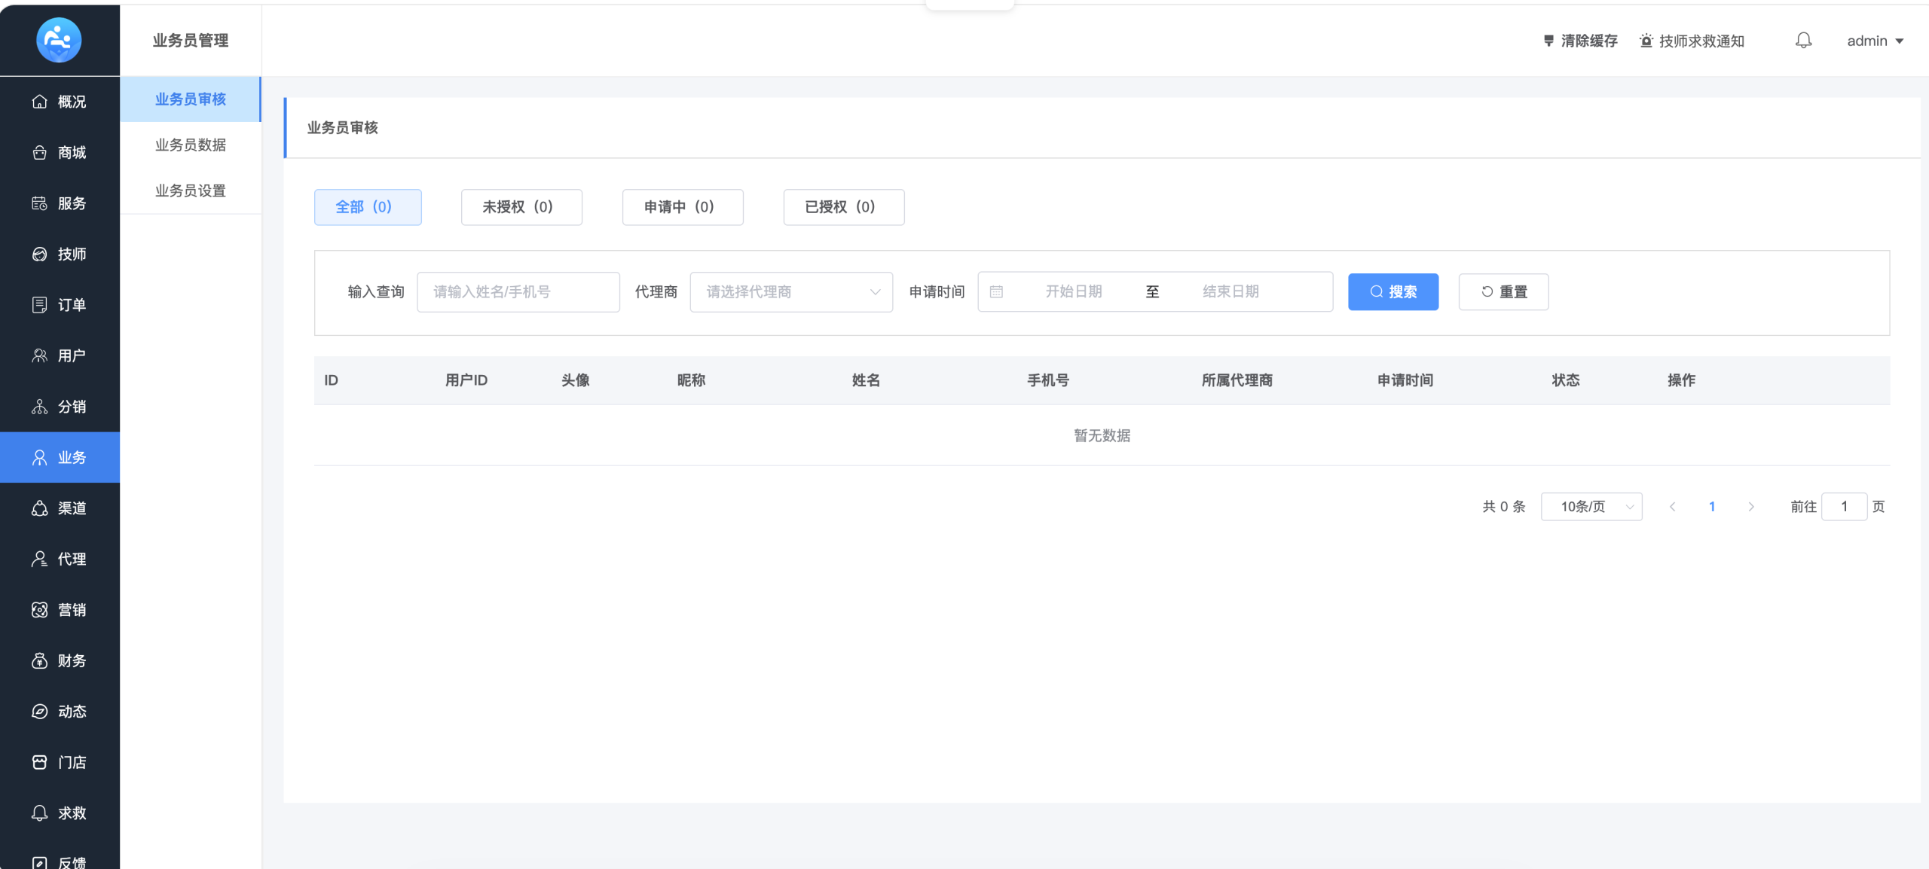Click the blue 搜索 search button
Viewport: 1929px width, 869px height.
click(x=1393, y=292)
